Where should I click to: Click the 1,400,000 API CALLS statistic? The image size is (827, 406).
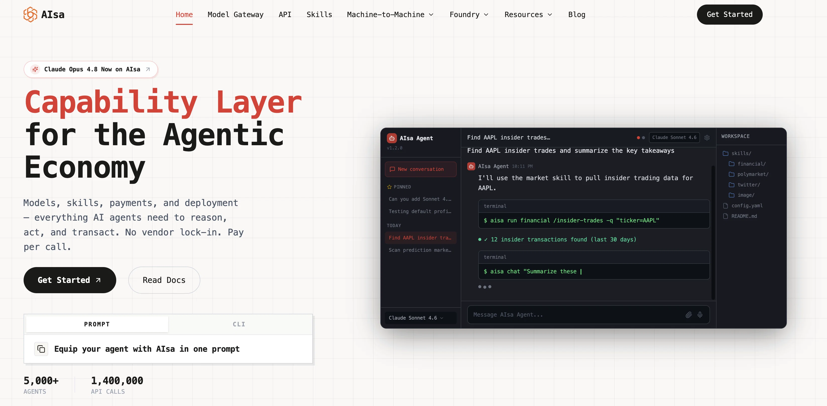(x=117, y=385)
